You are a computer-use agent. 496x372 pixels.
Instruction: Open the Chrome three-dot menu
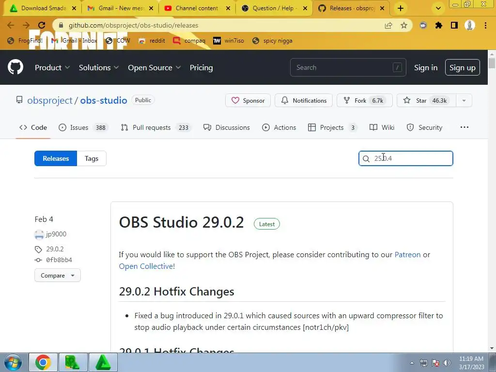click(485, 25)
